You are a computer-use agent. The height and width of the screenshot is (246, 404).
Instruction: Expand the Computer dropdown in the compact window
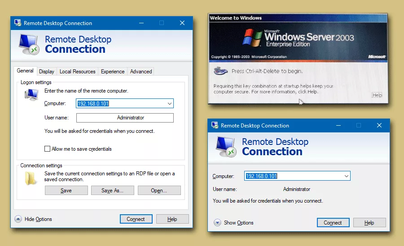click(346, 176)
